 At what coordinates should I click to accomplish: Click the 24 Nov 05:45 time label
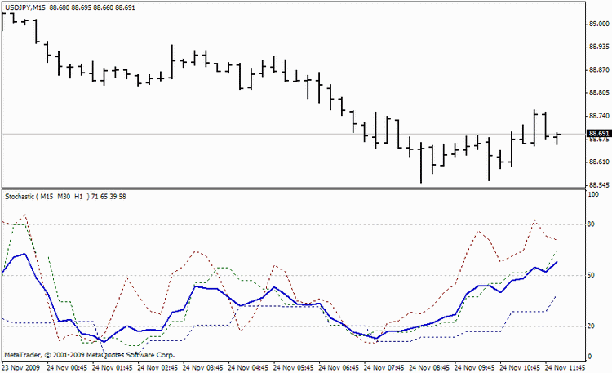(x=293, y=368)
